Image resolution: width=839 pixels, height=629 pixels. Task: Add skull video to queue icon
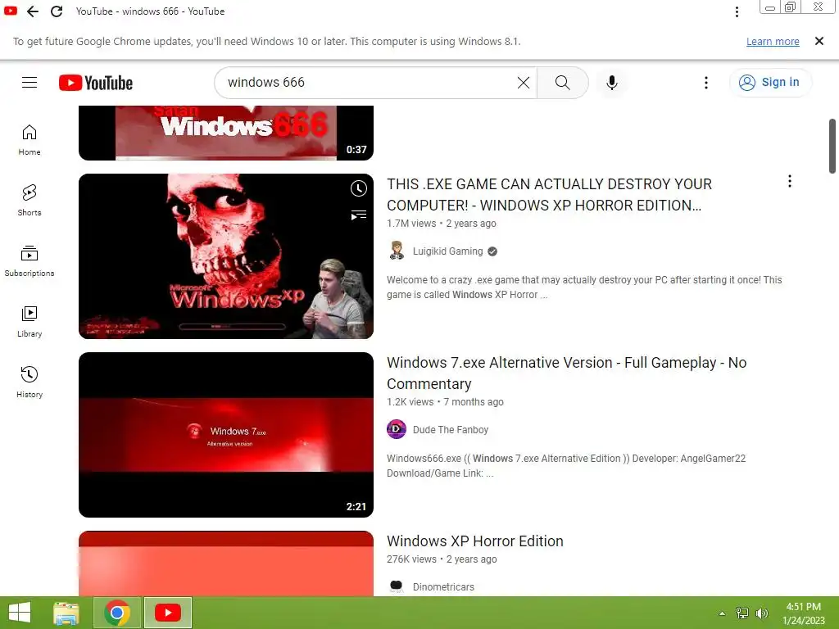tap(359, 215)
